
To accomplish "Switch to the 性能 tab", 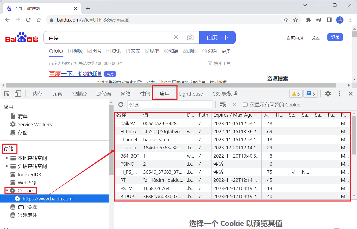I will [145, 94].
